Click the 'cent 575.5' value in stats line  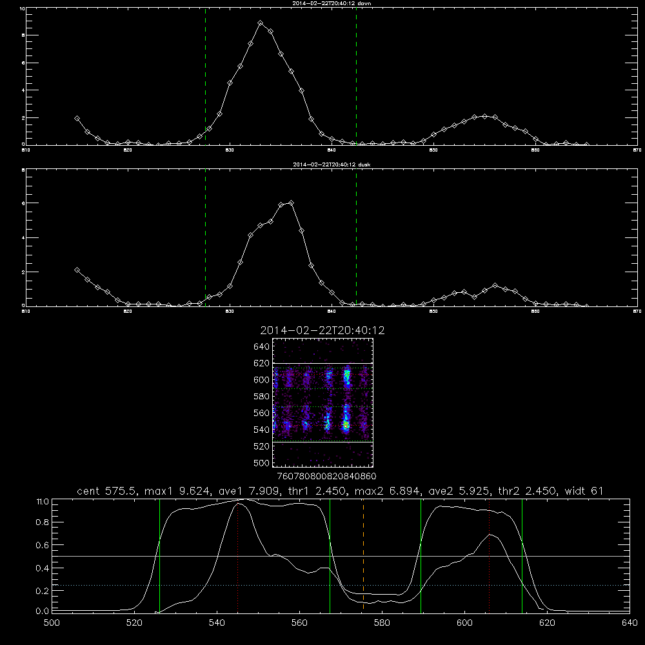(x=108, y=491)
